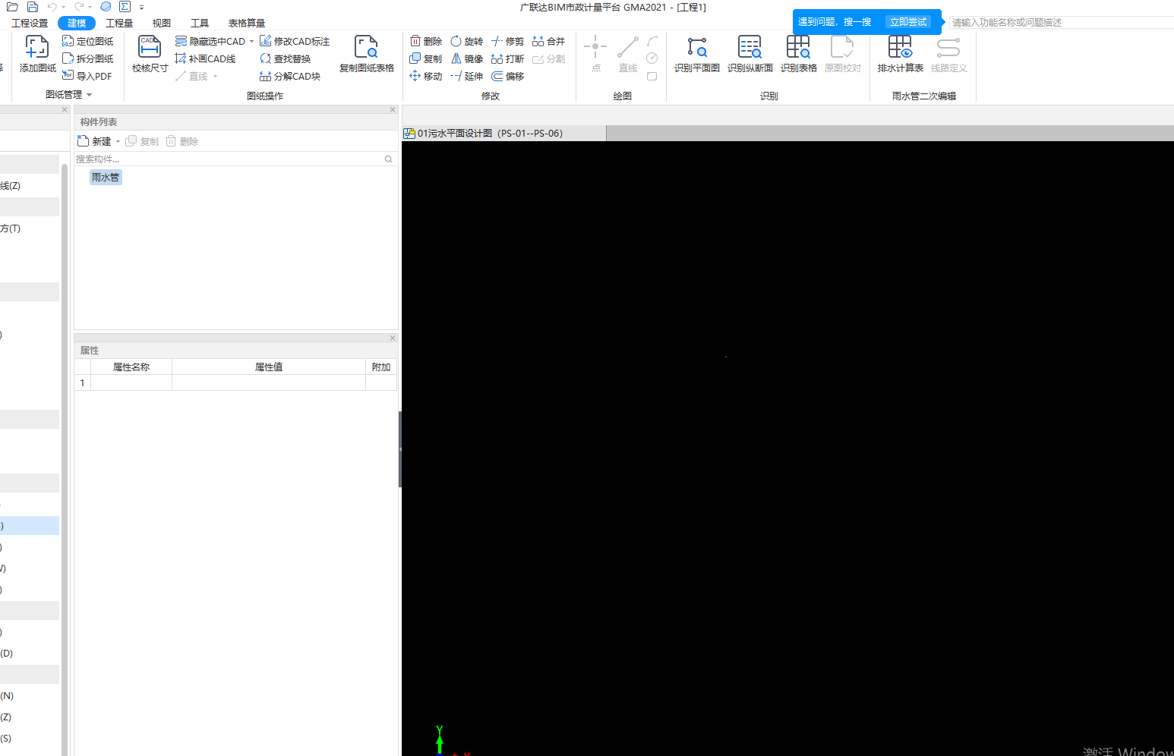Click 修改CAD标注 tool
This screenshot has width=1174, height=756.
pos(295,41)
